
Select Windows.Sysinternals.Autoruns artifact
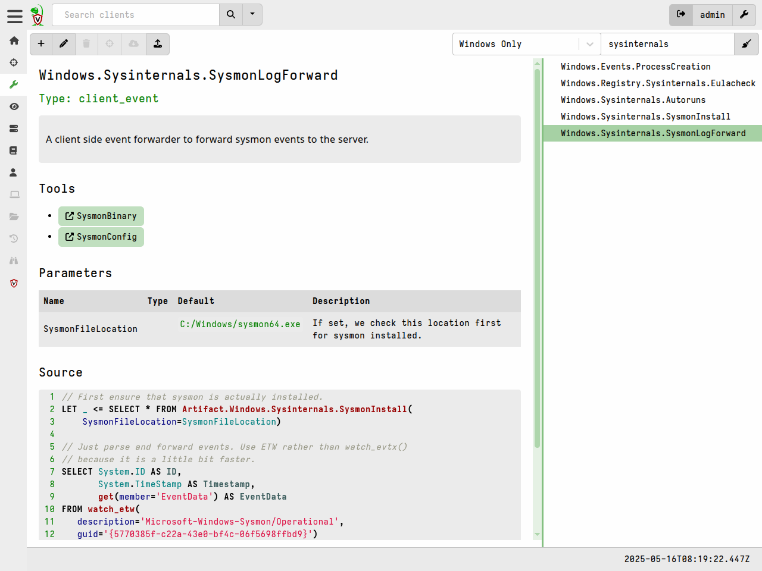652,100
